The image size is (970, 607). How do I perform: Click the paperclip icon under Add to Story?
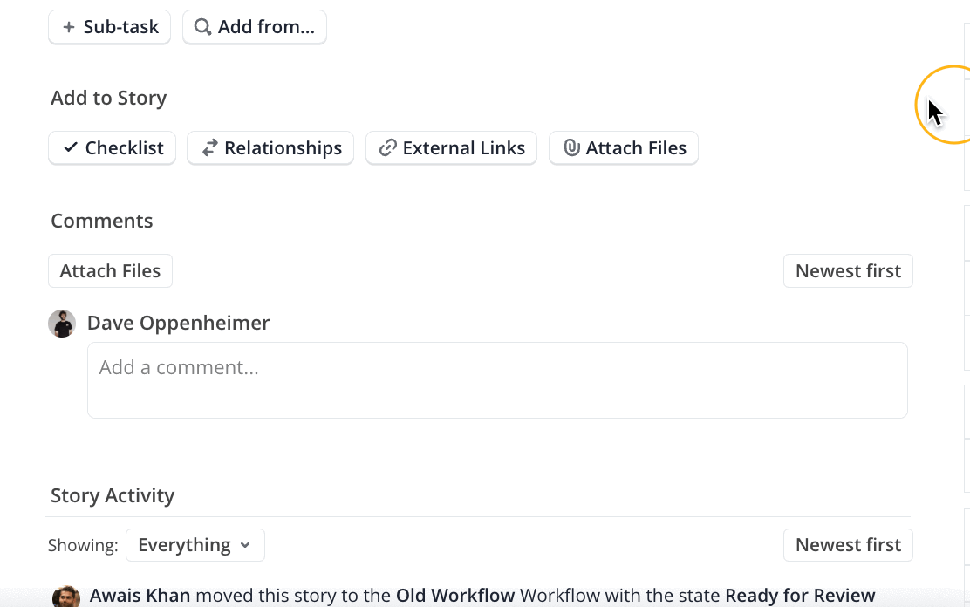coord(571,148)
